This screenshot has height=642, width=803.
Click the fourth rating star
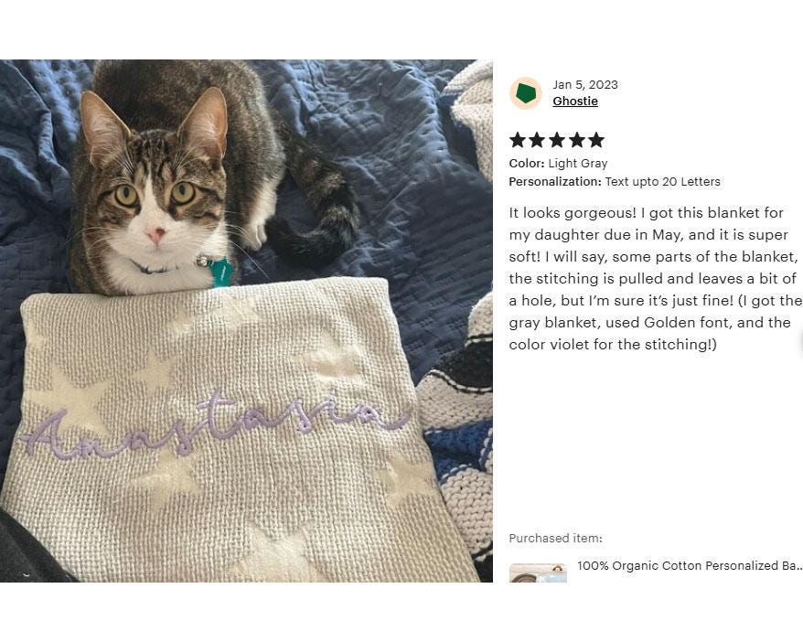[577, 140]
